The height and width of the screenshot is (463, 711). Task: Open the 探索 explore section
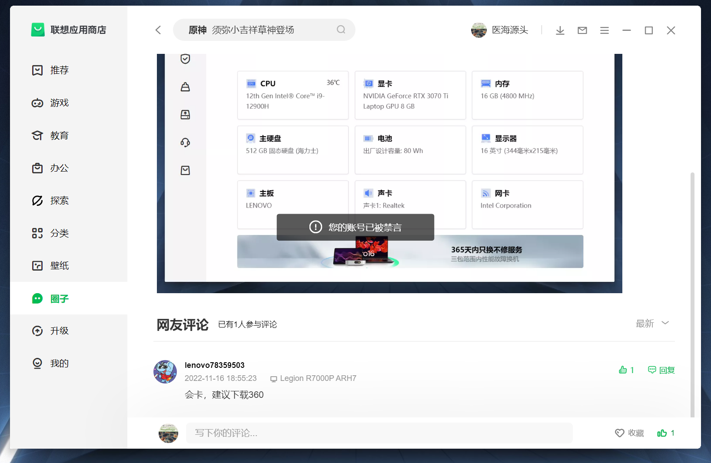tap(69, 201)
